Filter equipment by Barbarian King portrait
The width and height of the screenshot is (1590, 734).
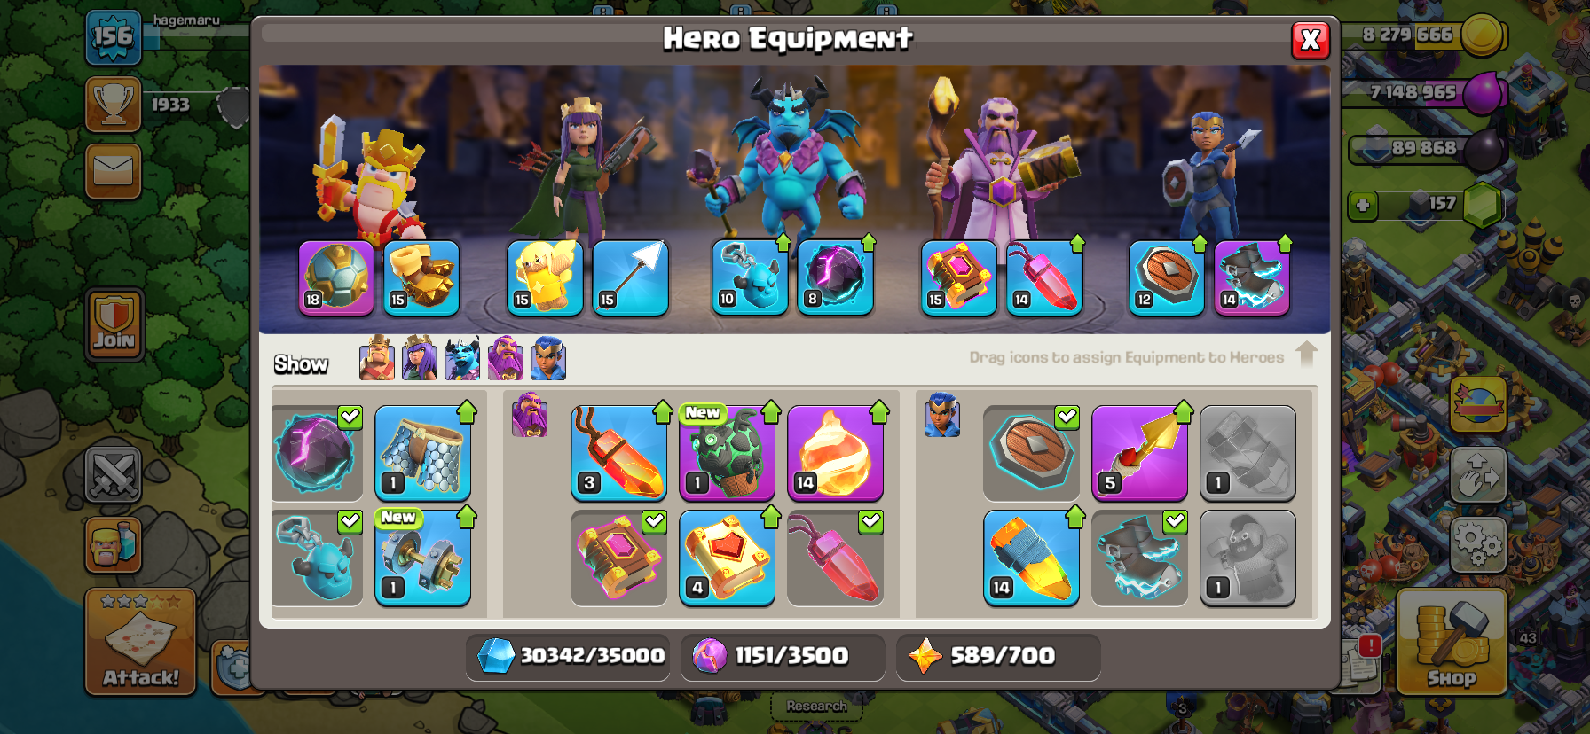[376, 358]
